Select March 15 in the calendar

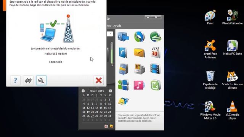pos(101,108)
